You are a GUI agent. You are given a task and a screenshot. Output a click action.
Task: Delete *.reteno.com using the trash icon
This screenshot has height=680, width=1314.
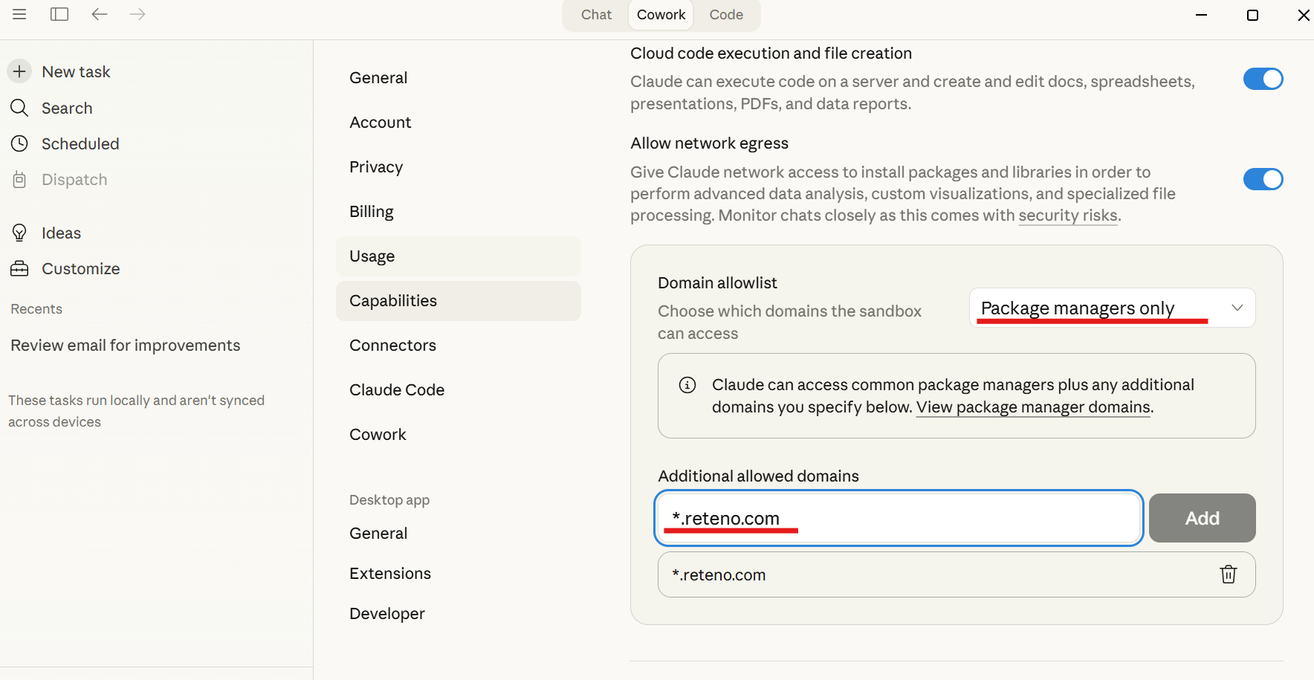(1228, 574)
